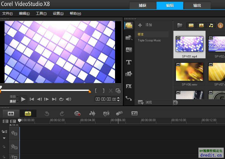Open the Transition library in the sidebar
The image size is (225, 159).
[x=129, y=50]
